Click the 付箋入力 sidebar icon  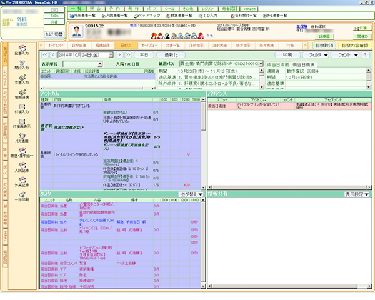[21, 109]
